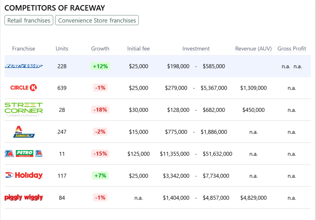Click the $1,886,000 investment maximum
The width and height of the screenshot is (316, 220).
214,132
